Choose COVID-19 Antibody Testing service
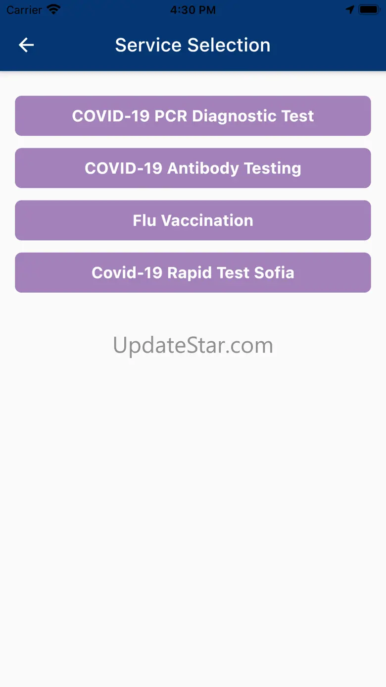Image resolution: width=386 pixels, height=687 pixels. (x=193, y=168)
